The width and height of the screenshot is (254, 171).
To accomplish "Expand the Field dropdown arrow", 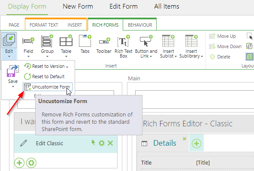I will 28,57.
